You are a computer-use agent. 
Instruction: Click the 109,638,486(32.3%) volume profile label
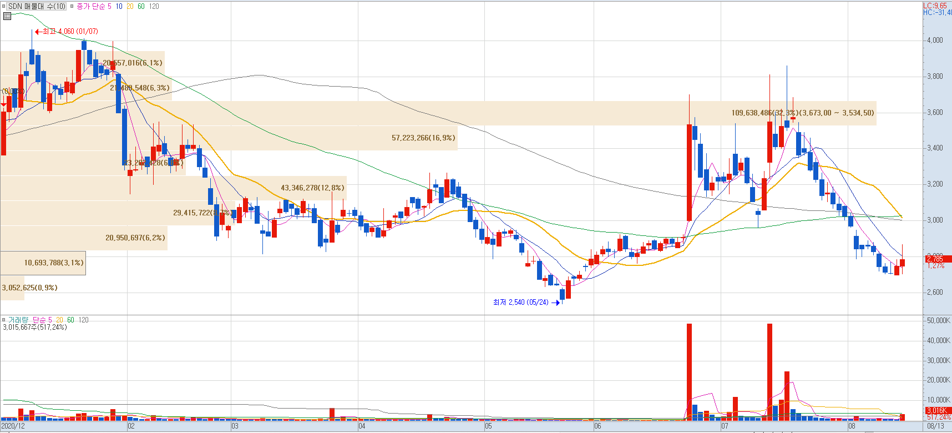point(802,113)
